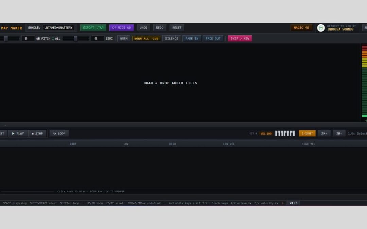Stop playback with the STOP button
Viewport: 367px width, 229px height.
(37, 133)
